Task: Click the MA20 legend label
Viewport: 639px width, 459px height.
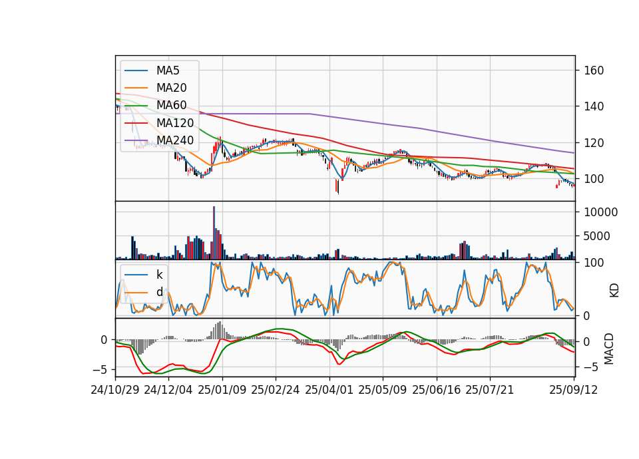Action: point(171,88)
